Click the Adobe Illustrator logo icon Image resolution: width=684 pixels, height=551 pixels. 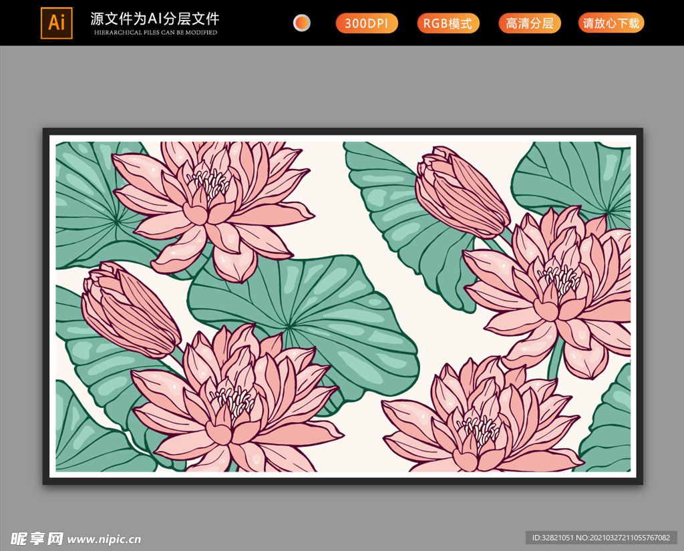[x=56, y=22]
